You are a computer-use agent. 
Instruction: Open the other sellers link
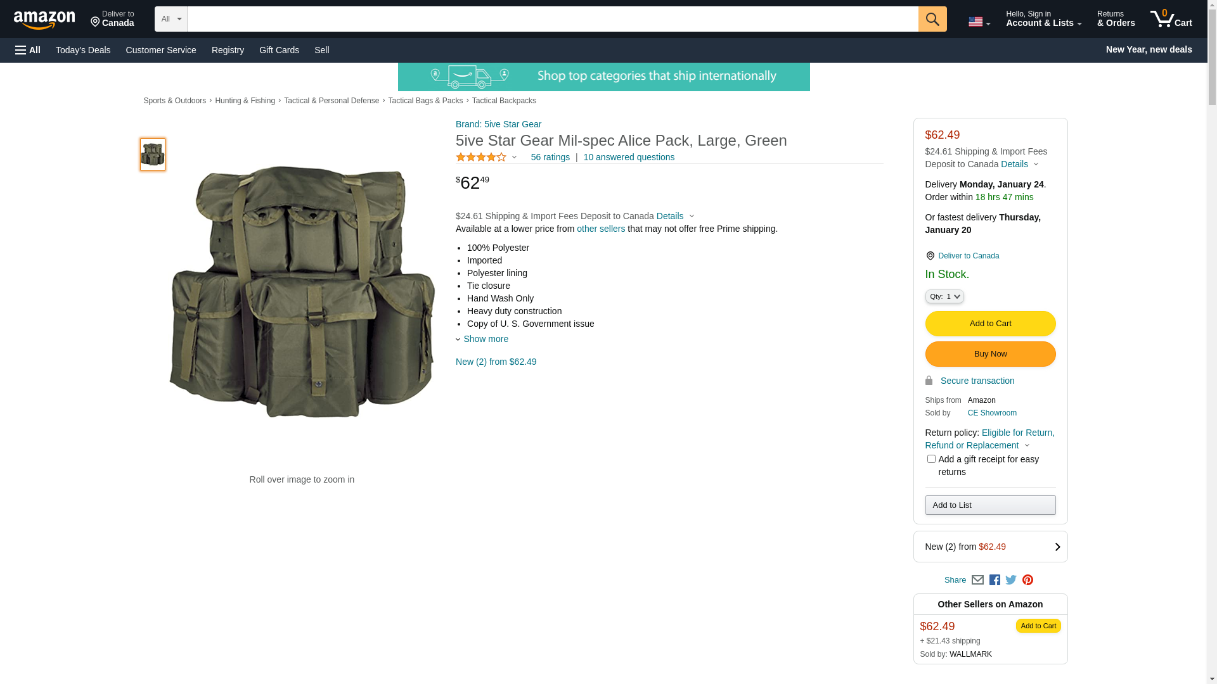(601, 229)
